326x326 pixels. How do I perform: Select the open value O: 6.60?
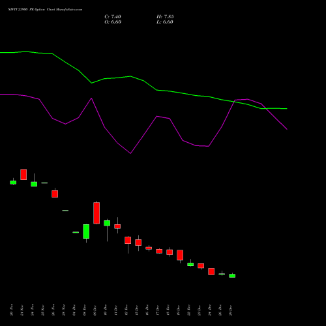pos(113,22)
